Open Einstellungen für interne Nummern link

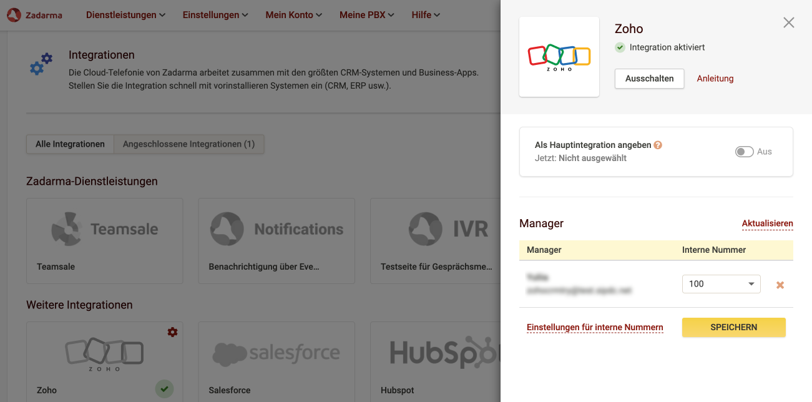[x=595, y=328]
